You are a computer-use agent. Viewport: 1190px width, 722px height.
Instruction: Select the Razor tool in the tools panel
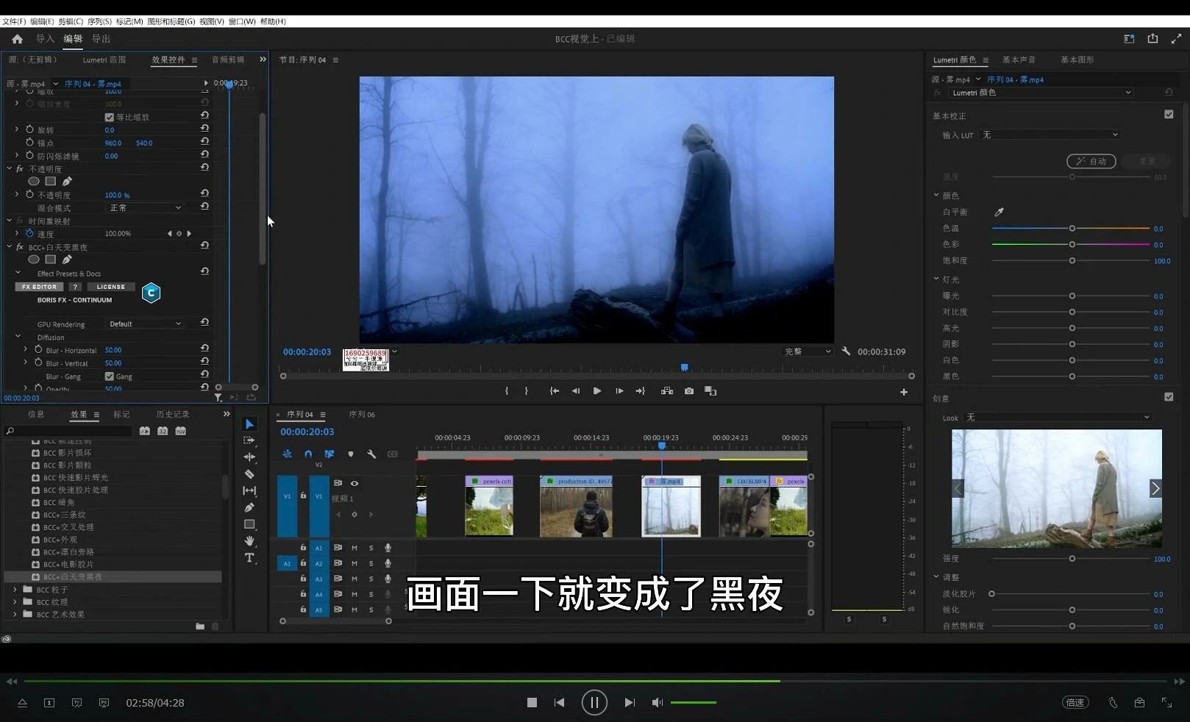(x=249, y=474)
